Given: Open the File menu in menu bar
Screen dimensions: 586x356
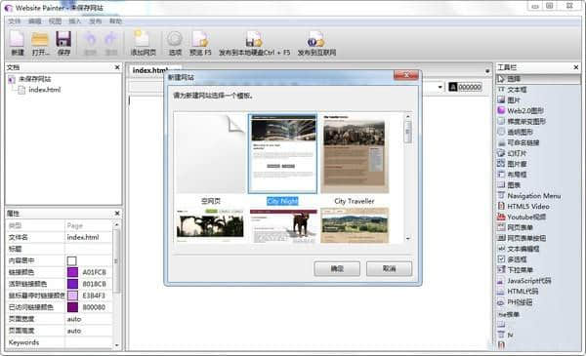Looking at the screenshot, I should (x=15, y=21).
